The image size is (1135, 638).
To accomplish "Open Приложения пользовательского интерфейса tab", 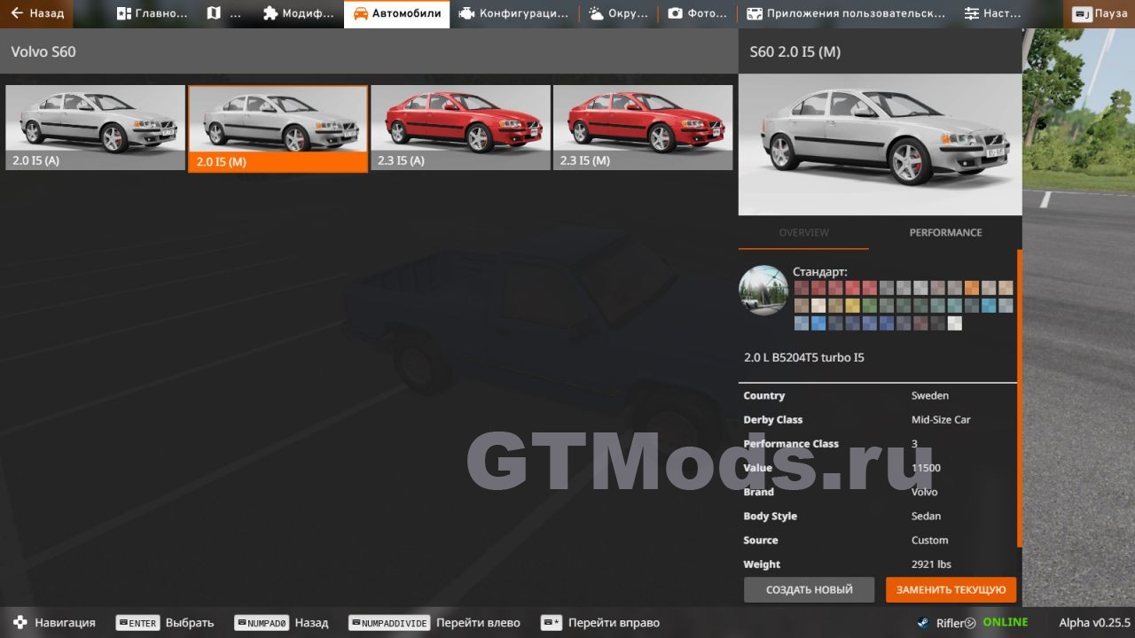I will [845, 13].
